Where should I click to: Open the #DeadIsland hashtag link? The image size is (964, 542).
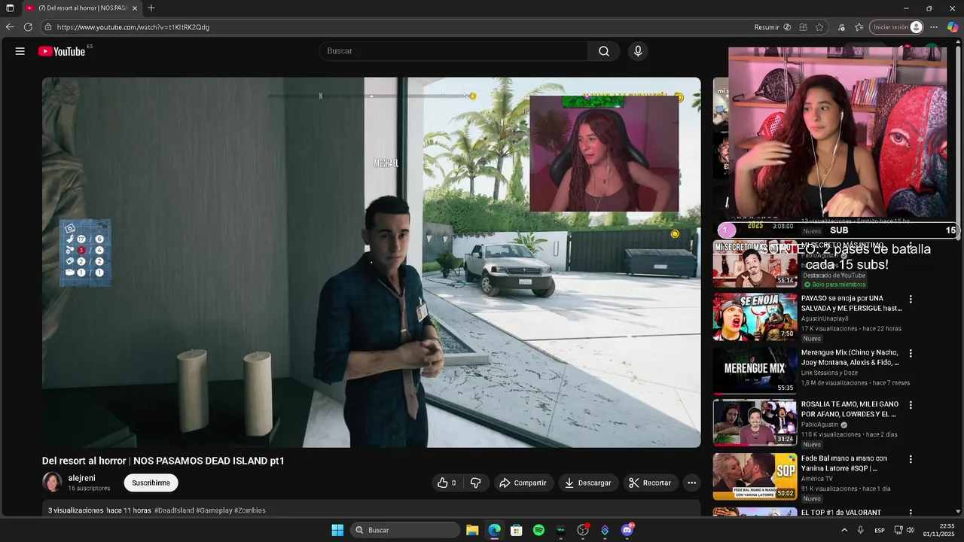coord(174,510)
